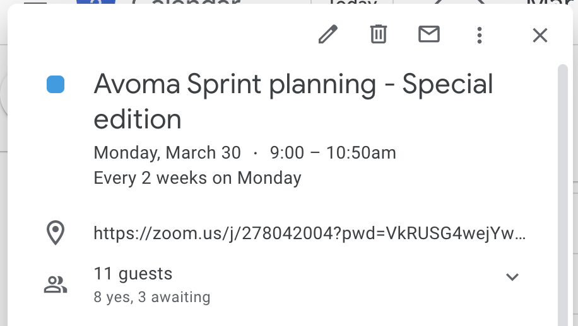Email guests via the envelope icon

click(x=429, y=35)
